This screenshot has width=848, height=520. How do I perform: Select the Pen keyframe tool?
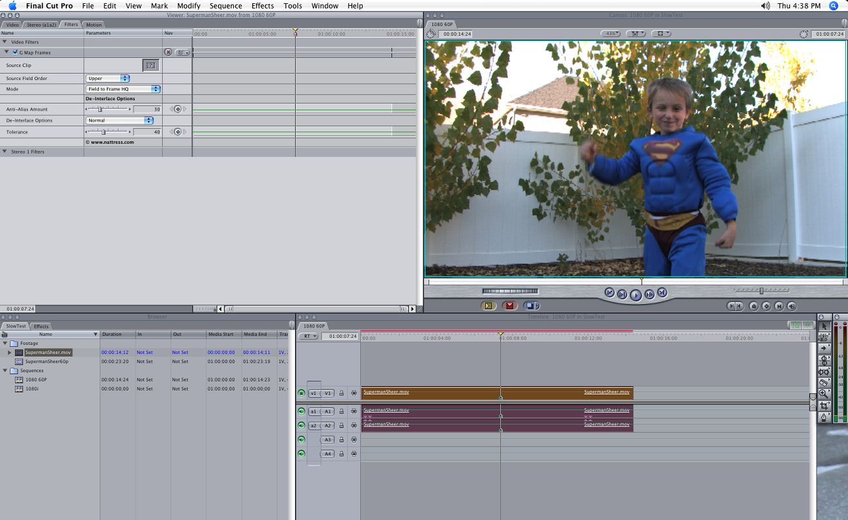tap(824, 417)
